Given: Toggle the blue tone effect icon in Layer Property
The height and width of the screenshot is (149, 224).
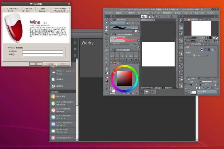Looking at the screenshot, I should 205,50.
